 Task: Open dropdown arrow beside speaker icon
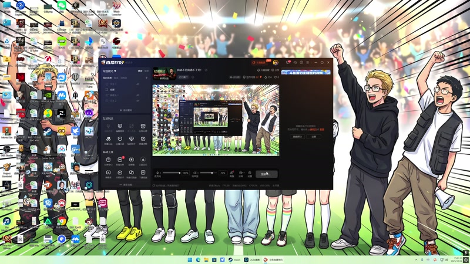(197, 173)
